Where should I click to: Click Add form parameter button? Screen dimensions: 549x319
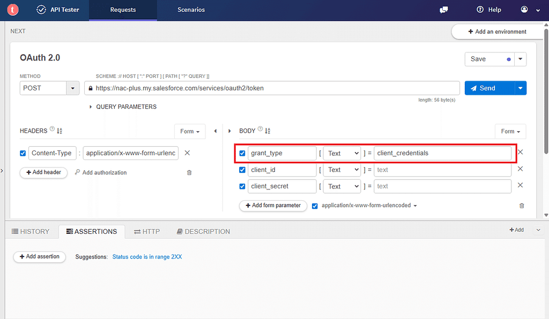coord(273,206)
